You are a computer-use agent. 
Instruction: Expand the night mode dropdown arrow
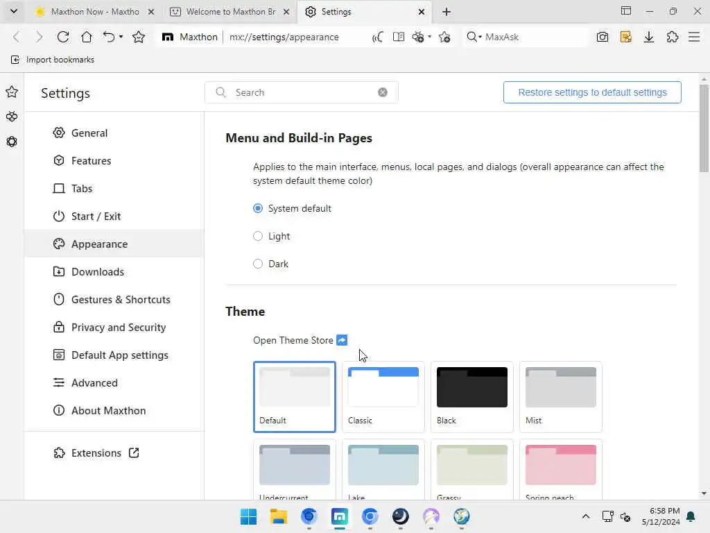[429, 37]
